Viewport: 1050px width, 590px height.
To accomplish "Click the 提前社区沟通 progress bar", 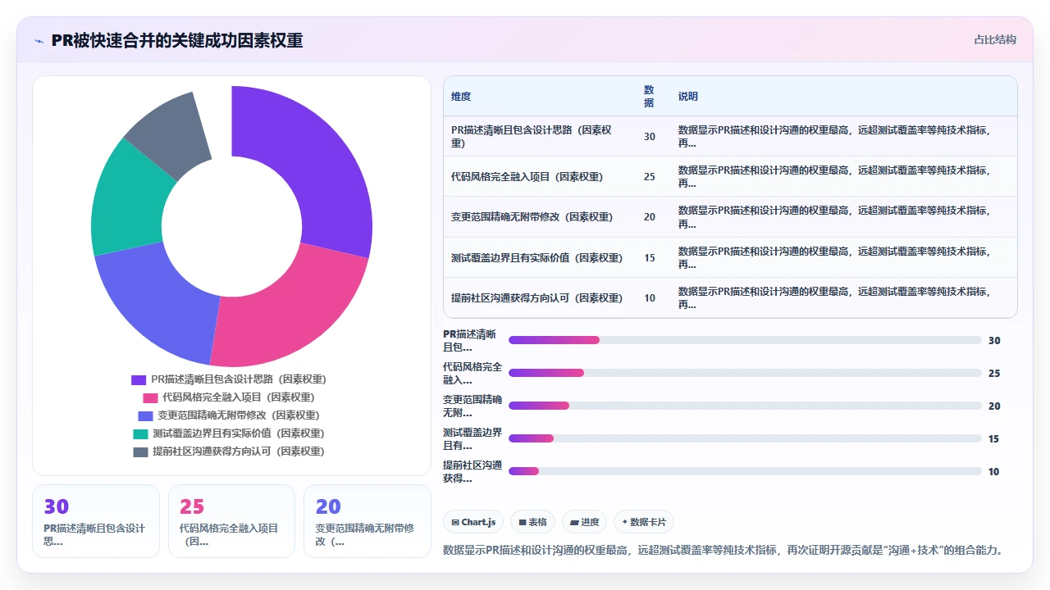I will (745, 471).
